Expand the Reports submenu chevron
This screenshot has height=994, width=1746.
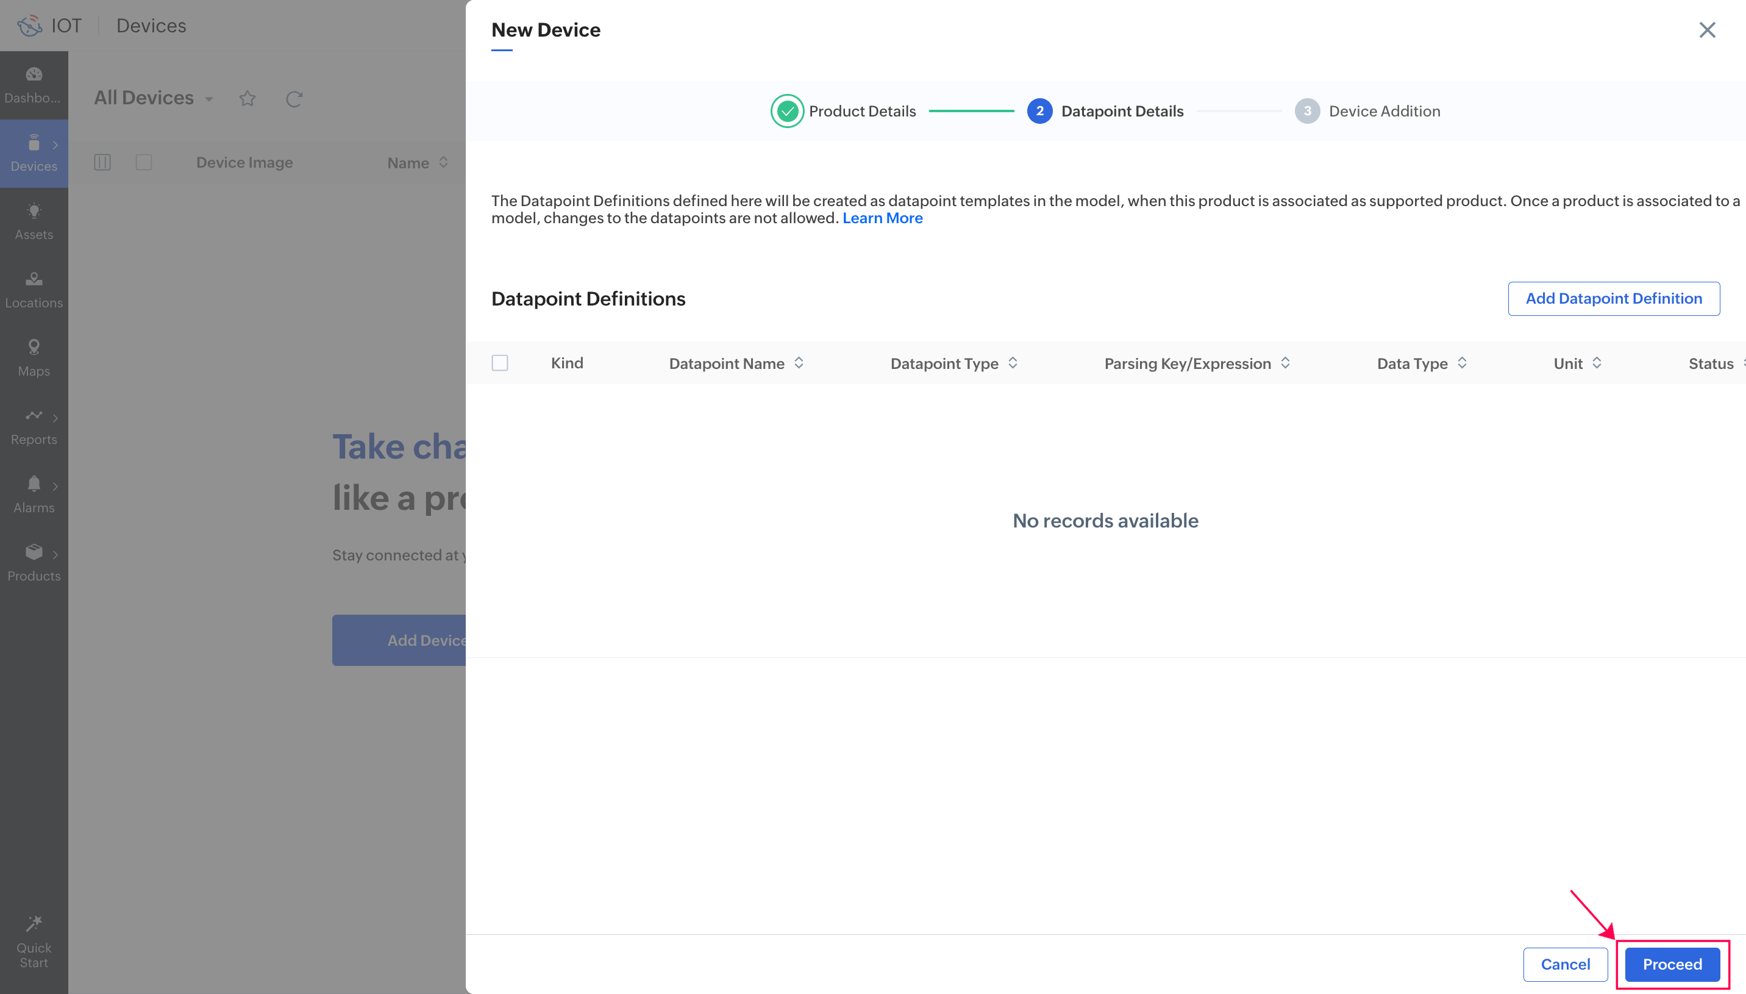[x=55, y=418]
